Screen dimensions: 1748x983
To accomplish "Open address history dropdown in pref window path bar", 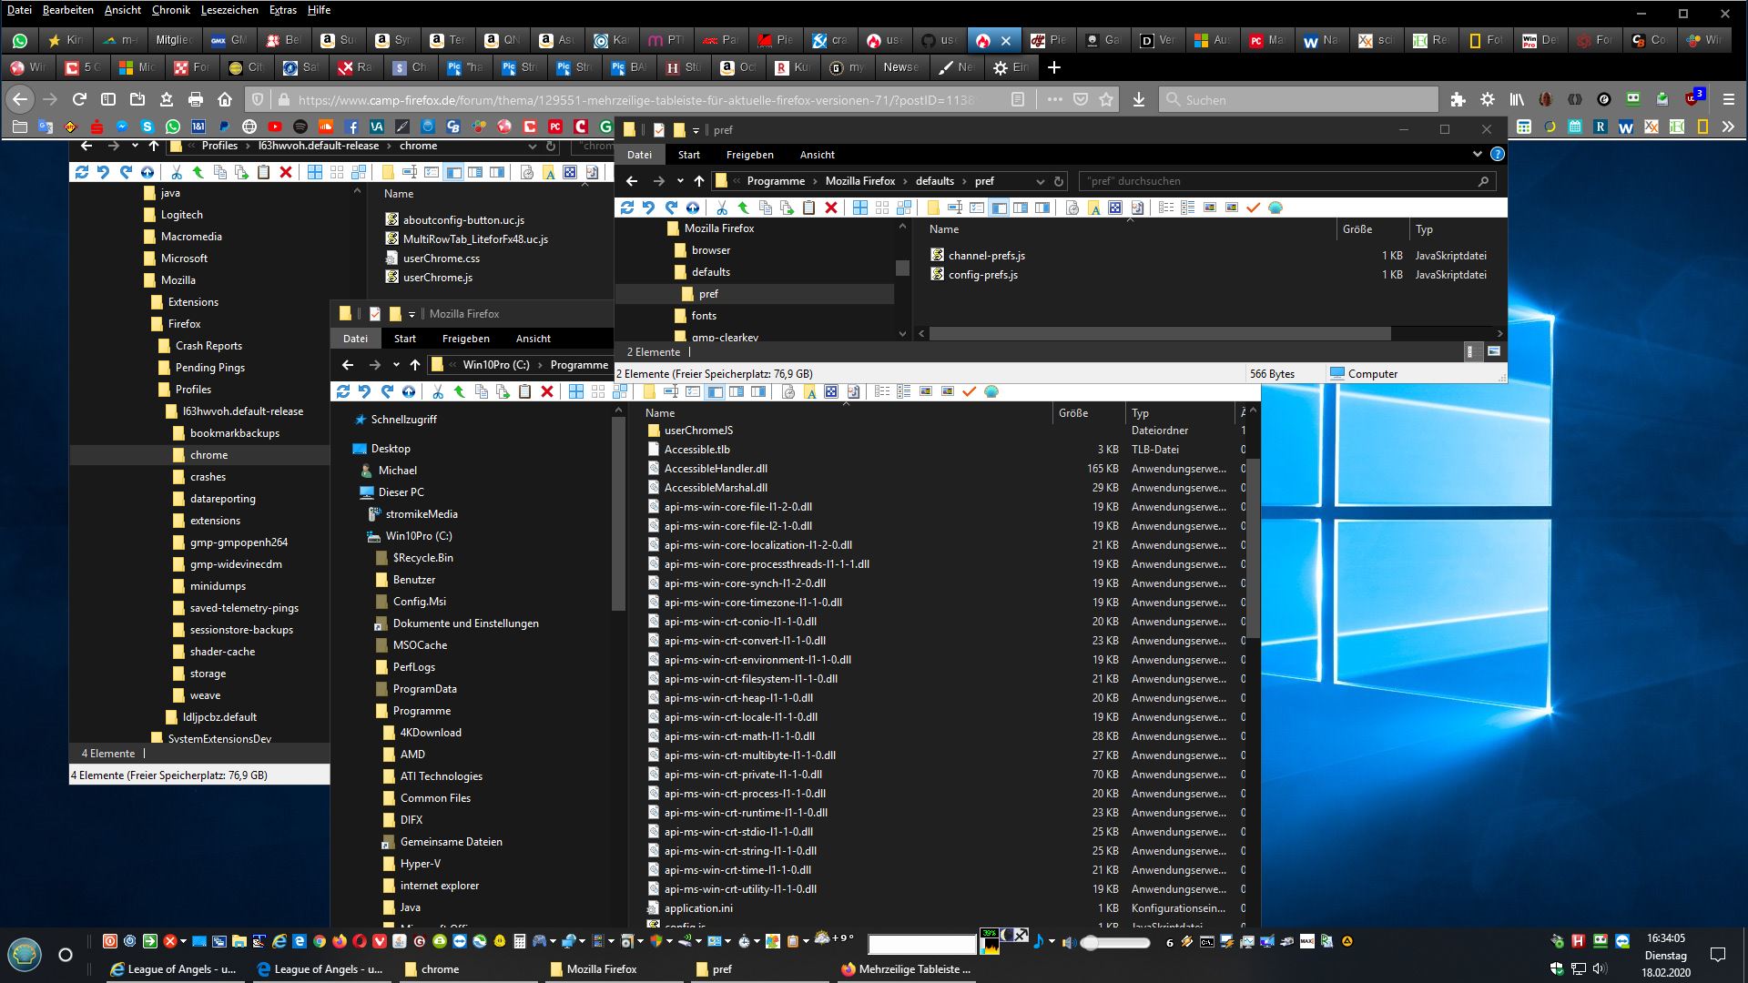I will [x=1040, y=181].
